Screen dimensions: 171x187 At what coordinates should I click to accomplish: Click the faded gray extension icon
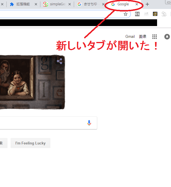(x=146, y=14)
